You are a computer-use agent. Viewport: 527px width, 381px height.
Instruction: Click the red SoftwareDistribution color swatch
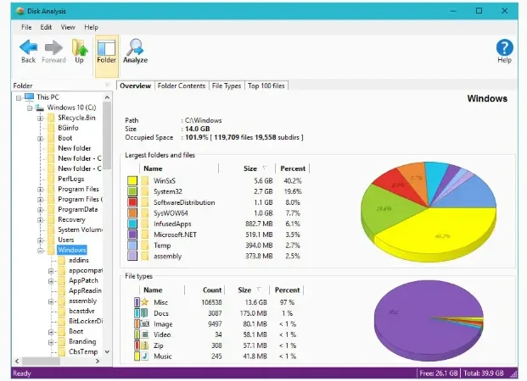click(x=132, y=202)
